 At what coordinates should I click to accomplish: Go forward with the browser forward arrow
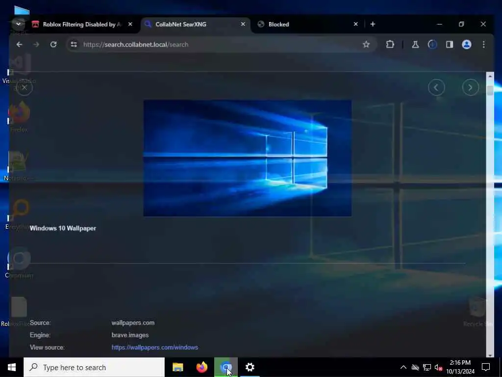pos(36,45)
